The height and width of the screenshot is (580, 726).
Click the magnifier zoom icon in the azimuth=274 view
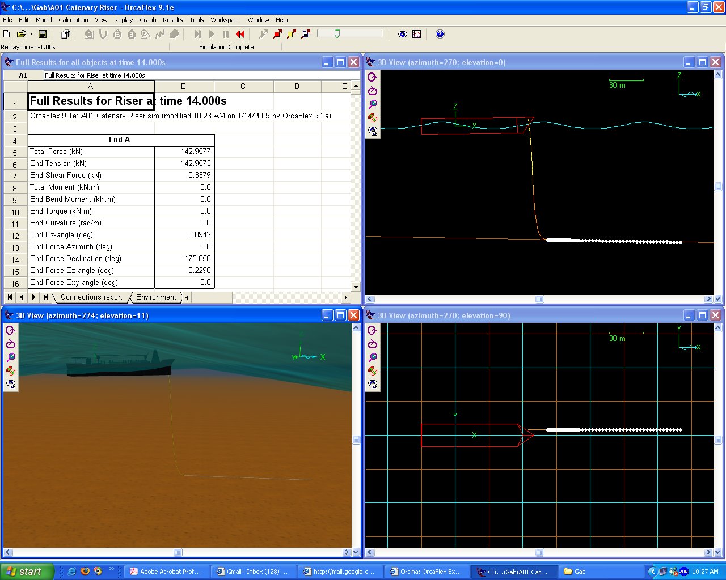[11, 357]
